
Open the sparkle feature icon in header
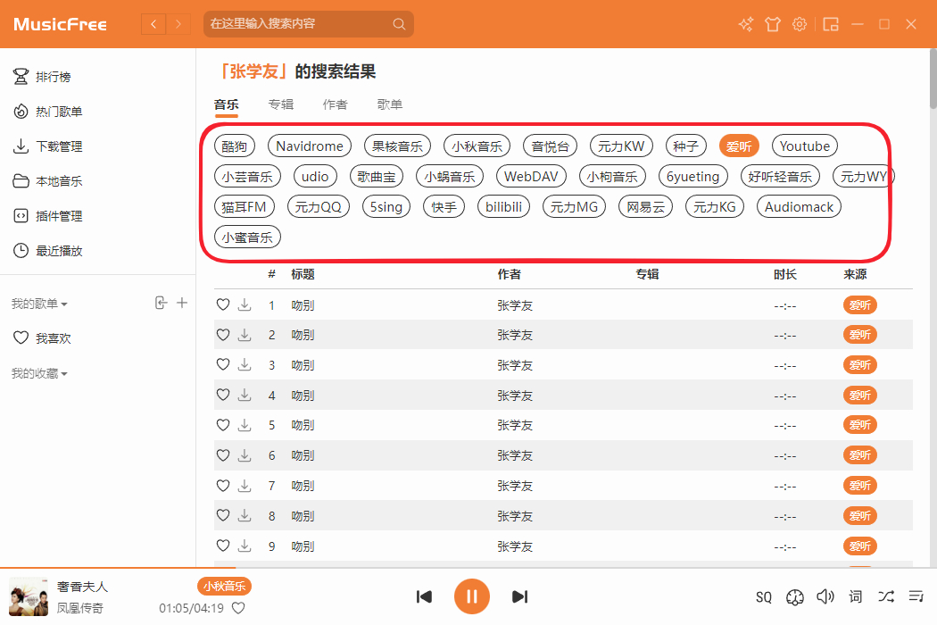click(x=746, y=24)
